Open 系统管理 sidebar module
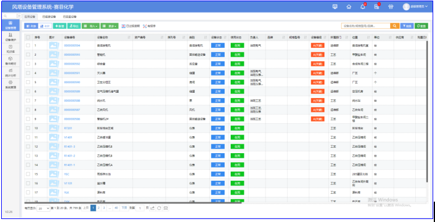Screen dimensions: 435x222 [x=11, y=84]
